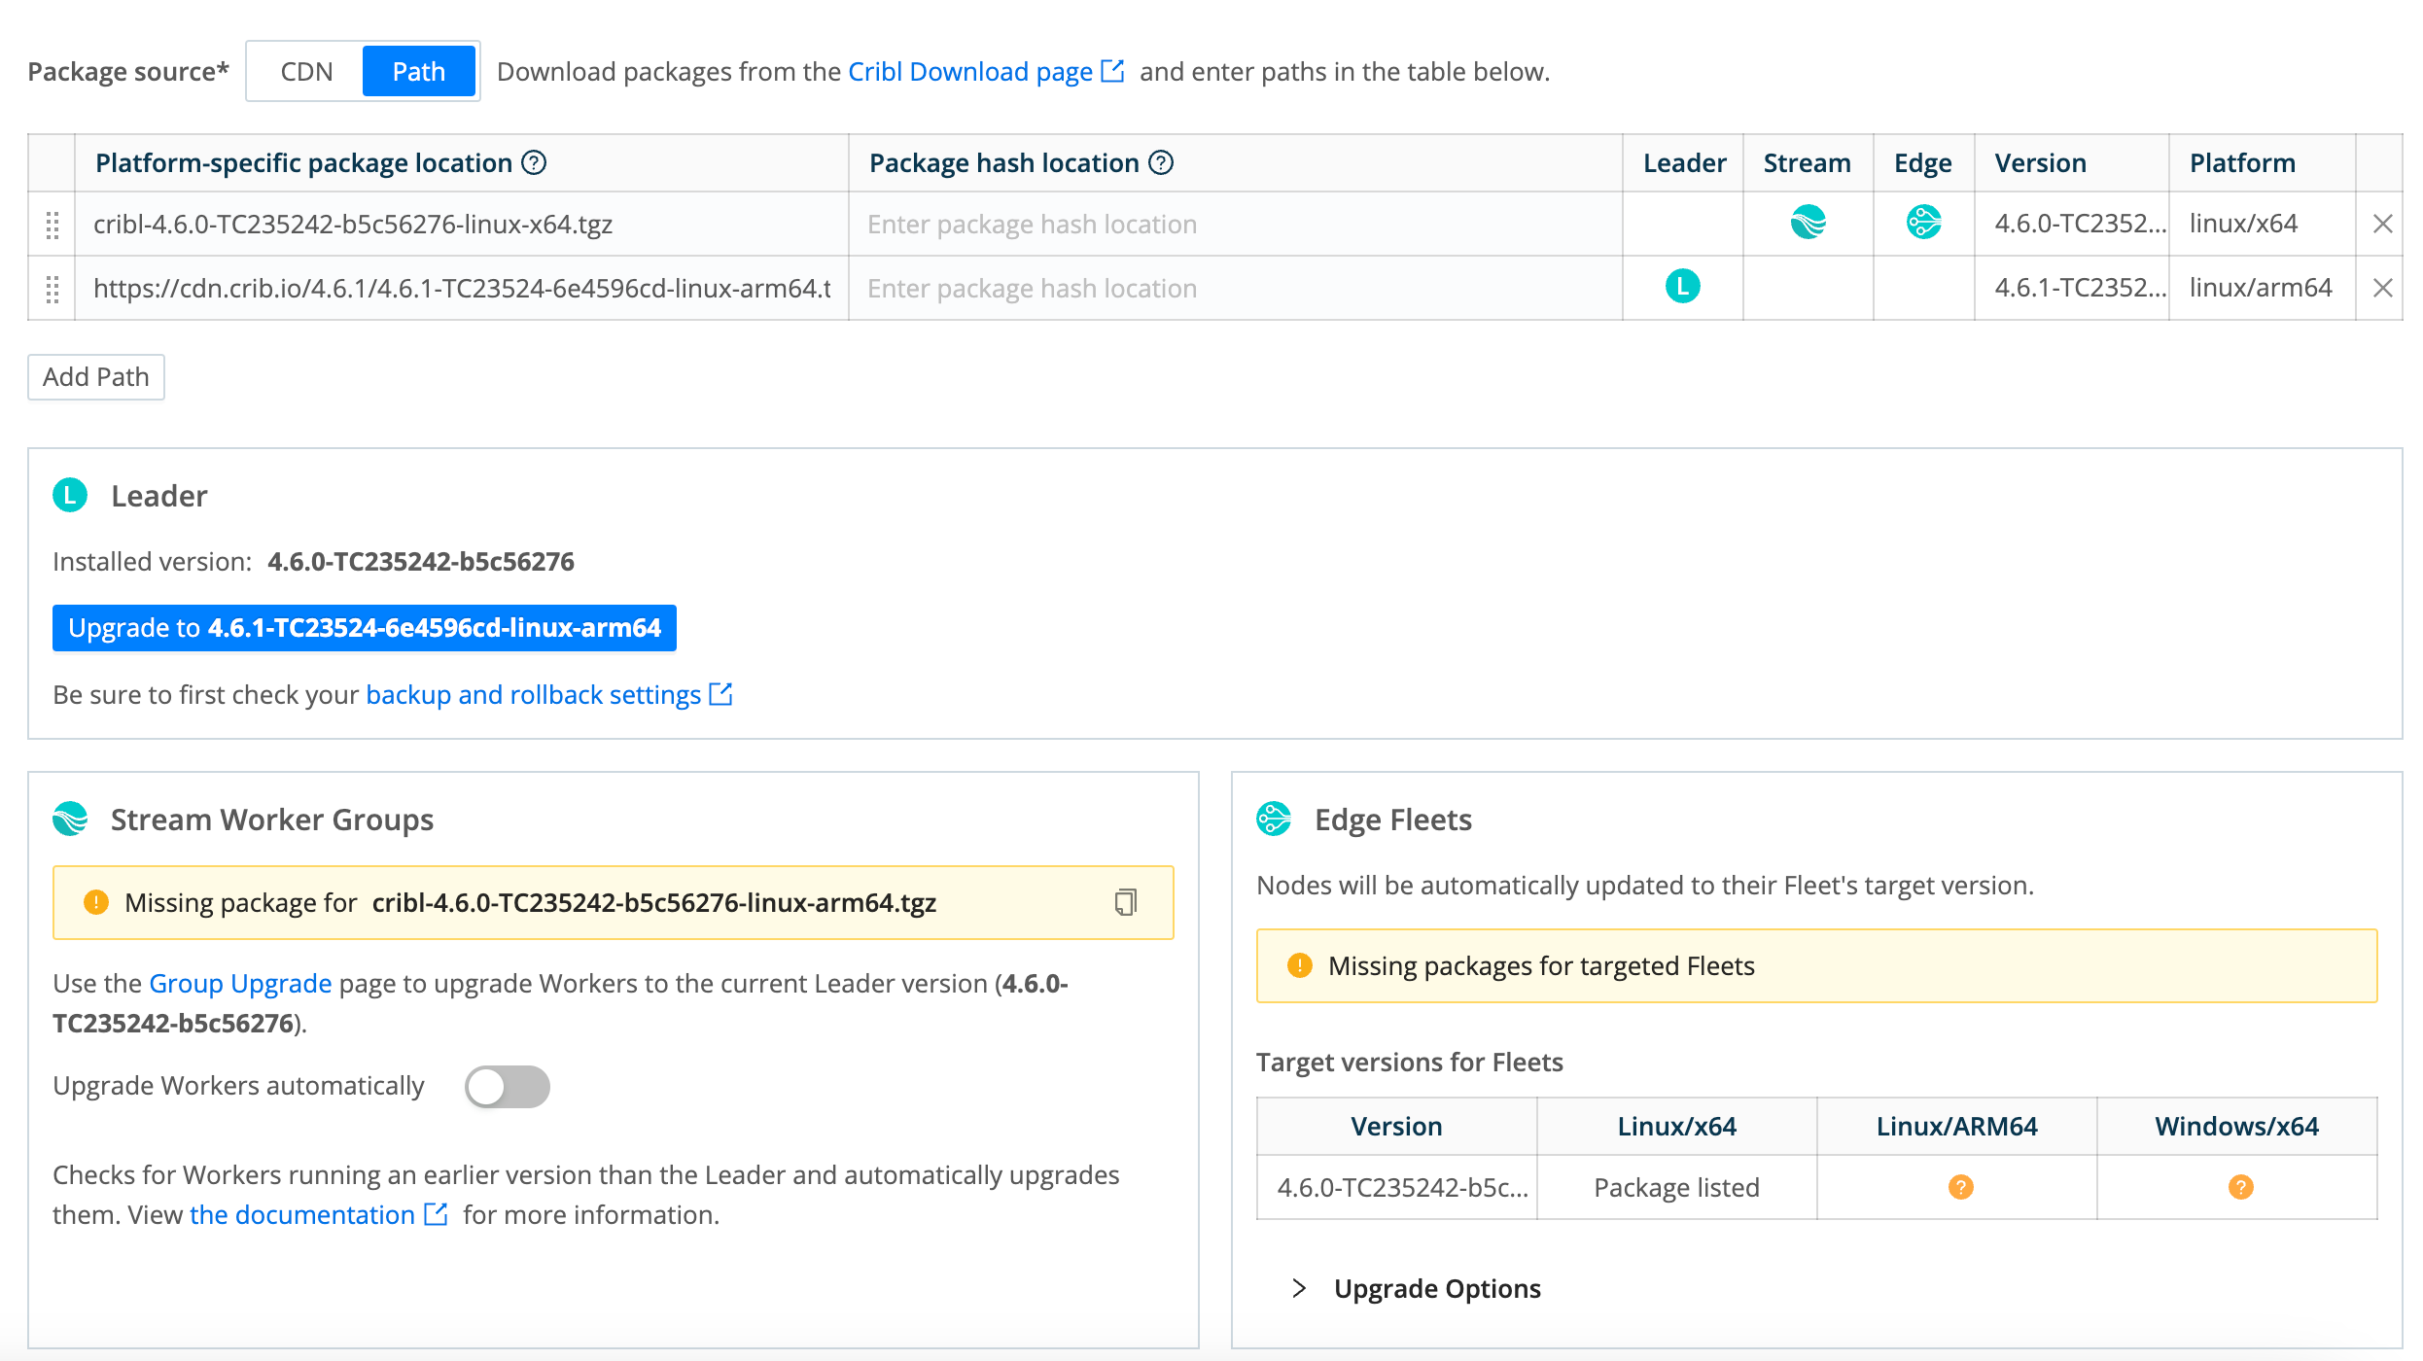Click the Edge icon in the linux/x64 row
2423x1361 pixels.
click(x=1924, y=223)
